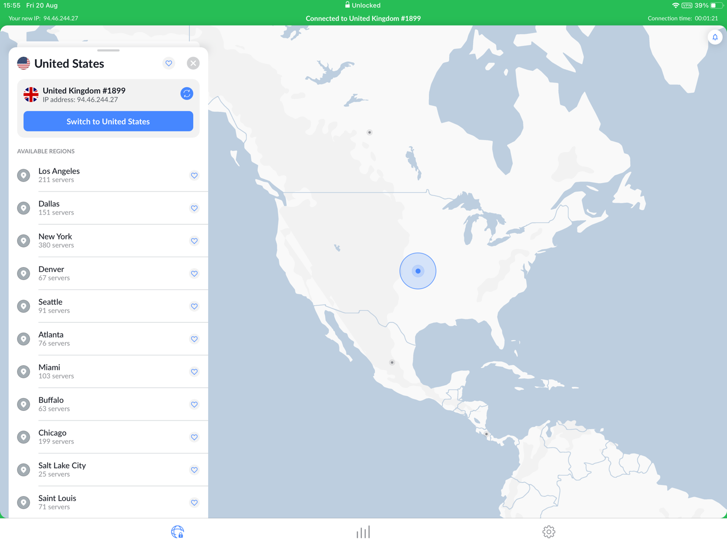Image resolution: width=727 pixels, height=545 pixels.
Task: Open notifications via the bell icon
Action: 715,37
